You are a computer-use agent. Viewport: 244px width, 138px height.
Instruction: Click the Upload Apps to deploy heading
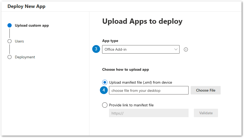click(x=142, y=21)
